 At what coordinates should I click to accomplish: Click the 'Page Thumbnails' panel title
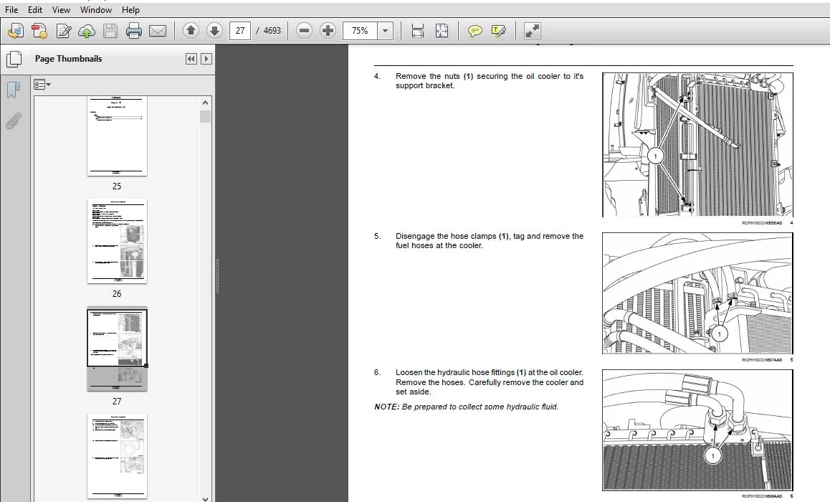(x=68, y=59)
